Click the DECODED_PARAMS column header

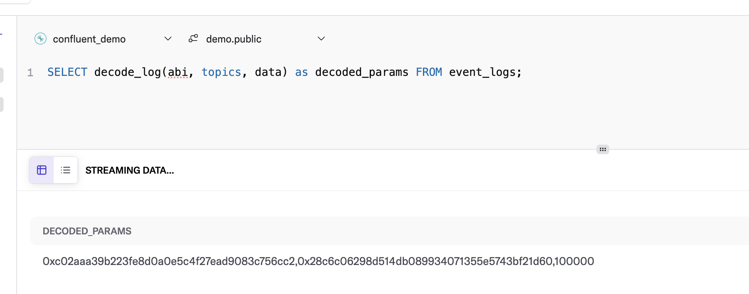click(87, 231)
